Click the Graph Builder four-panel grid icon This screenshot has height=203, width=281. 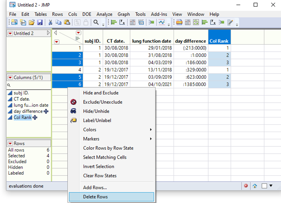pos(196,22)
